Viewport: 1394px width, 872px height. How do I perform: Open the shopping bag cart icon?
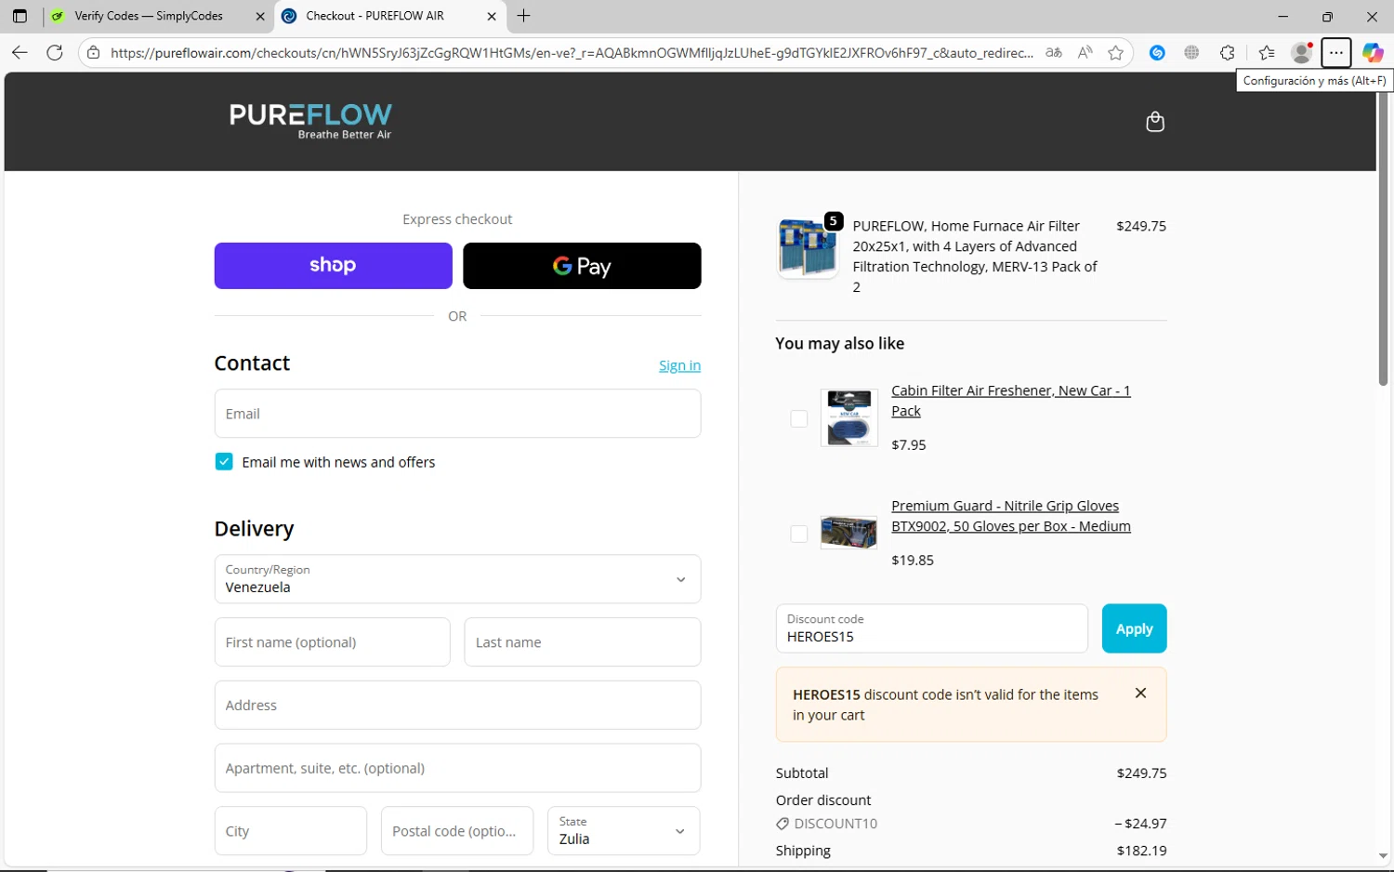[x=1155, y=122]
